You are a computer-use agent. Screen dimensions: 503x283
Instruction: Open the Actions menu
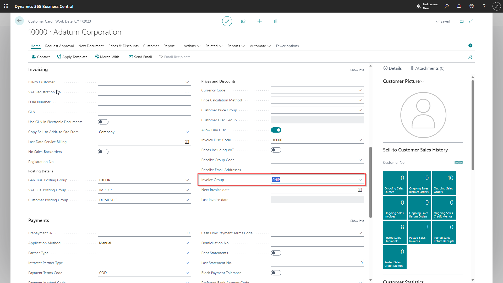tap(192, 46)
